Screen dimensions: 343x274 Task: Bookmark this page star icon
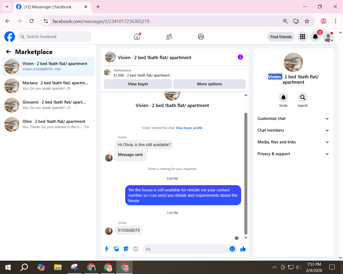[x=307, y=21]
